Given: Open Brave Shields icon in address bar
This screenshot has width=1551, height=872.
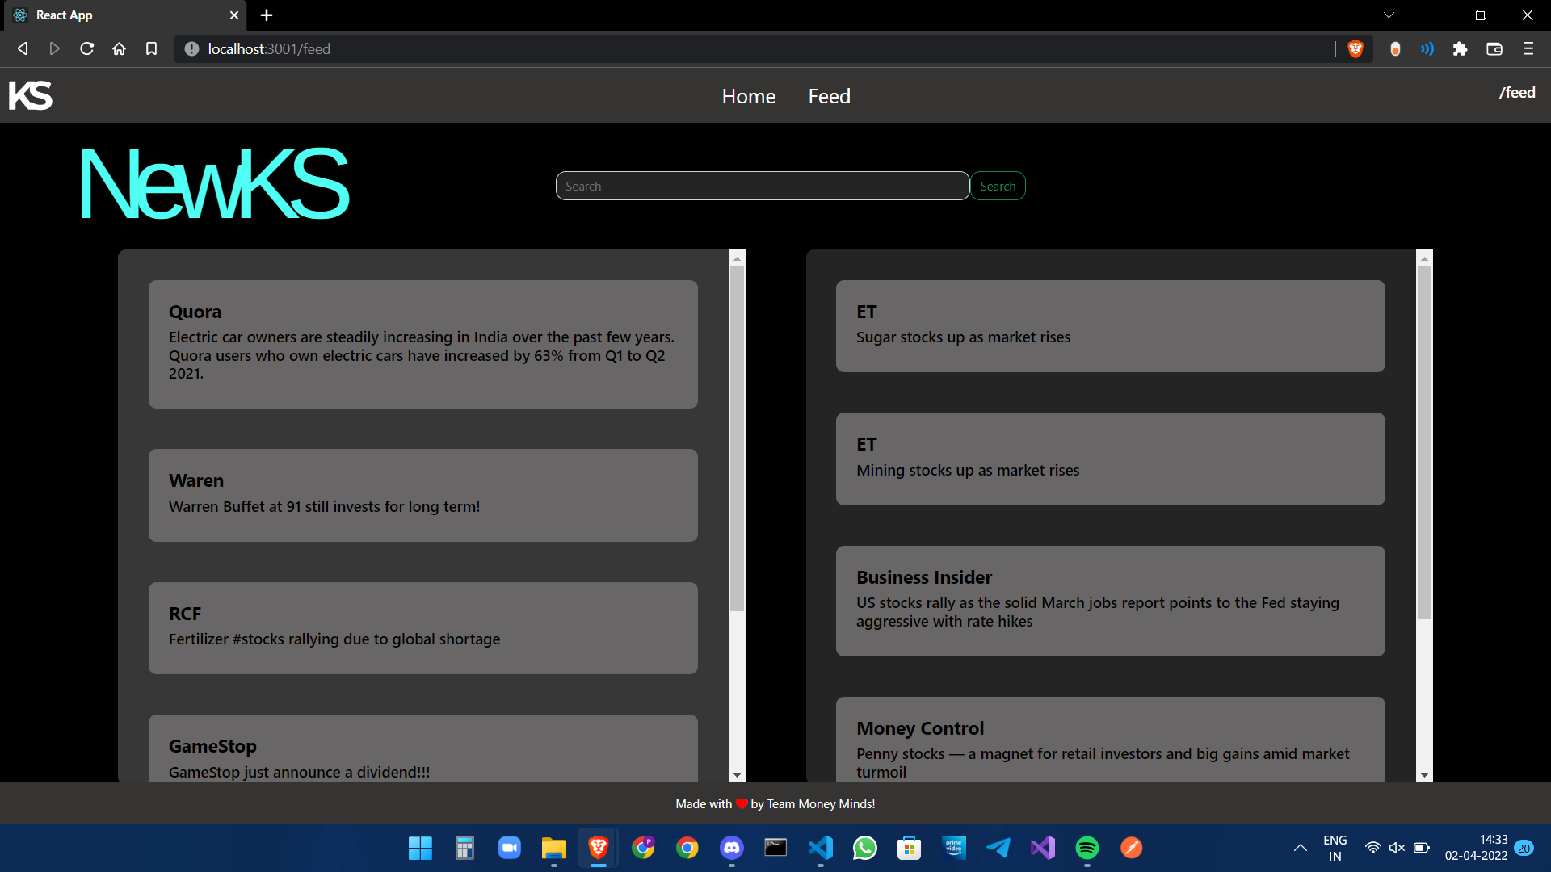Looking at the screenshot, I should pos(1356,49).
